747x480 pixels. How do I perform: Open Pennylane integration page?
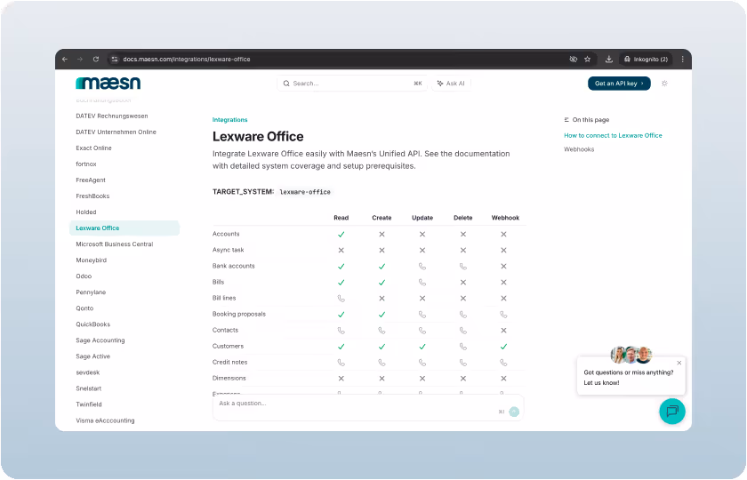(x=91, y=292)
